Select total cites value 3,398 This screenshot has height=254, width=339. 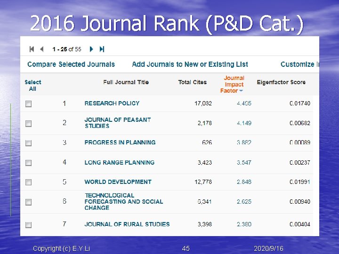coord(205,224)
